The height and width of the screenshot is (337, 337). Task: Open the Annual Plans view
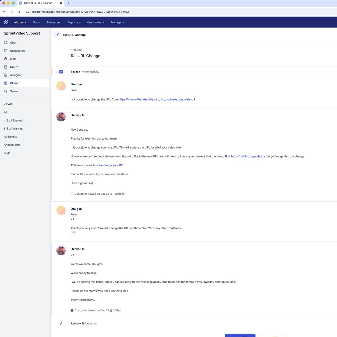coord(12,145)
